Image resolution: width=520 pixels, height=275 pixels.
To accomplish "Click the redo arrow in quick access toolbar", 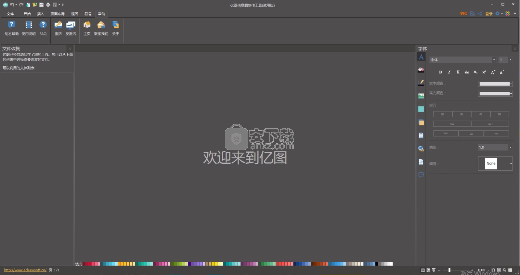I will tap(21, 5).
